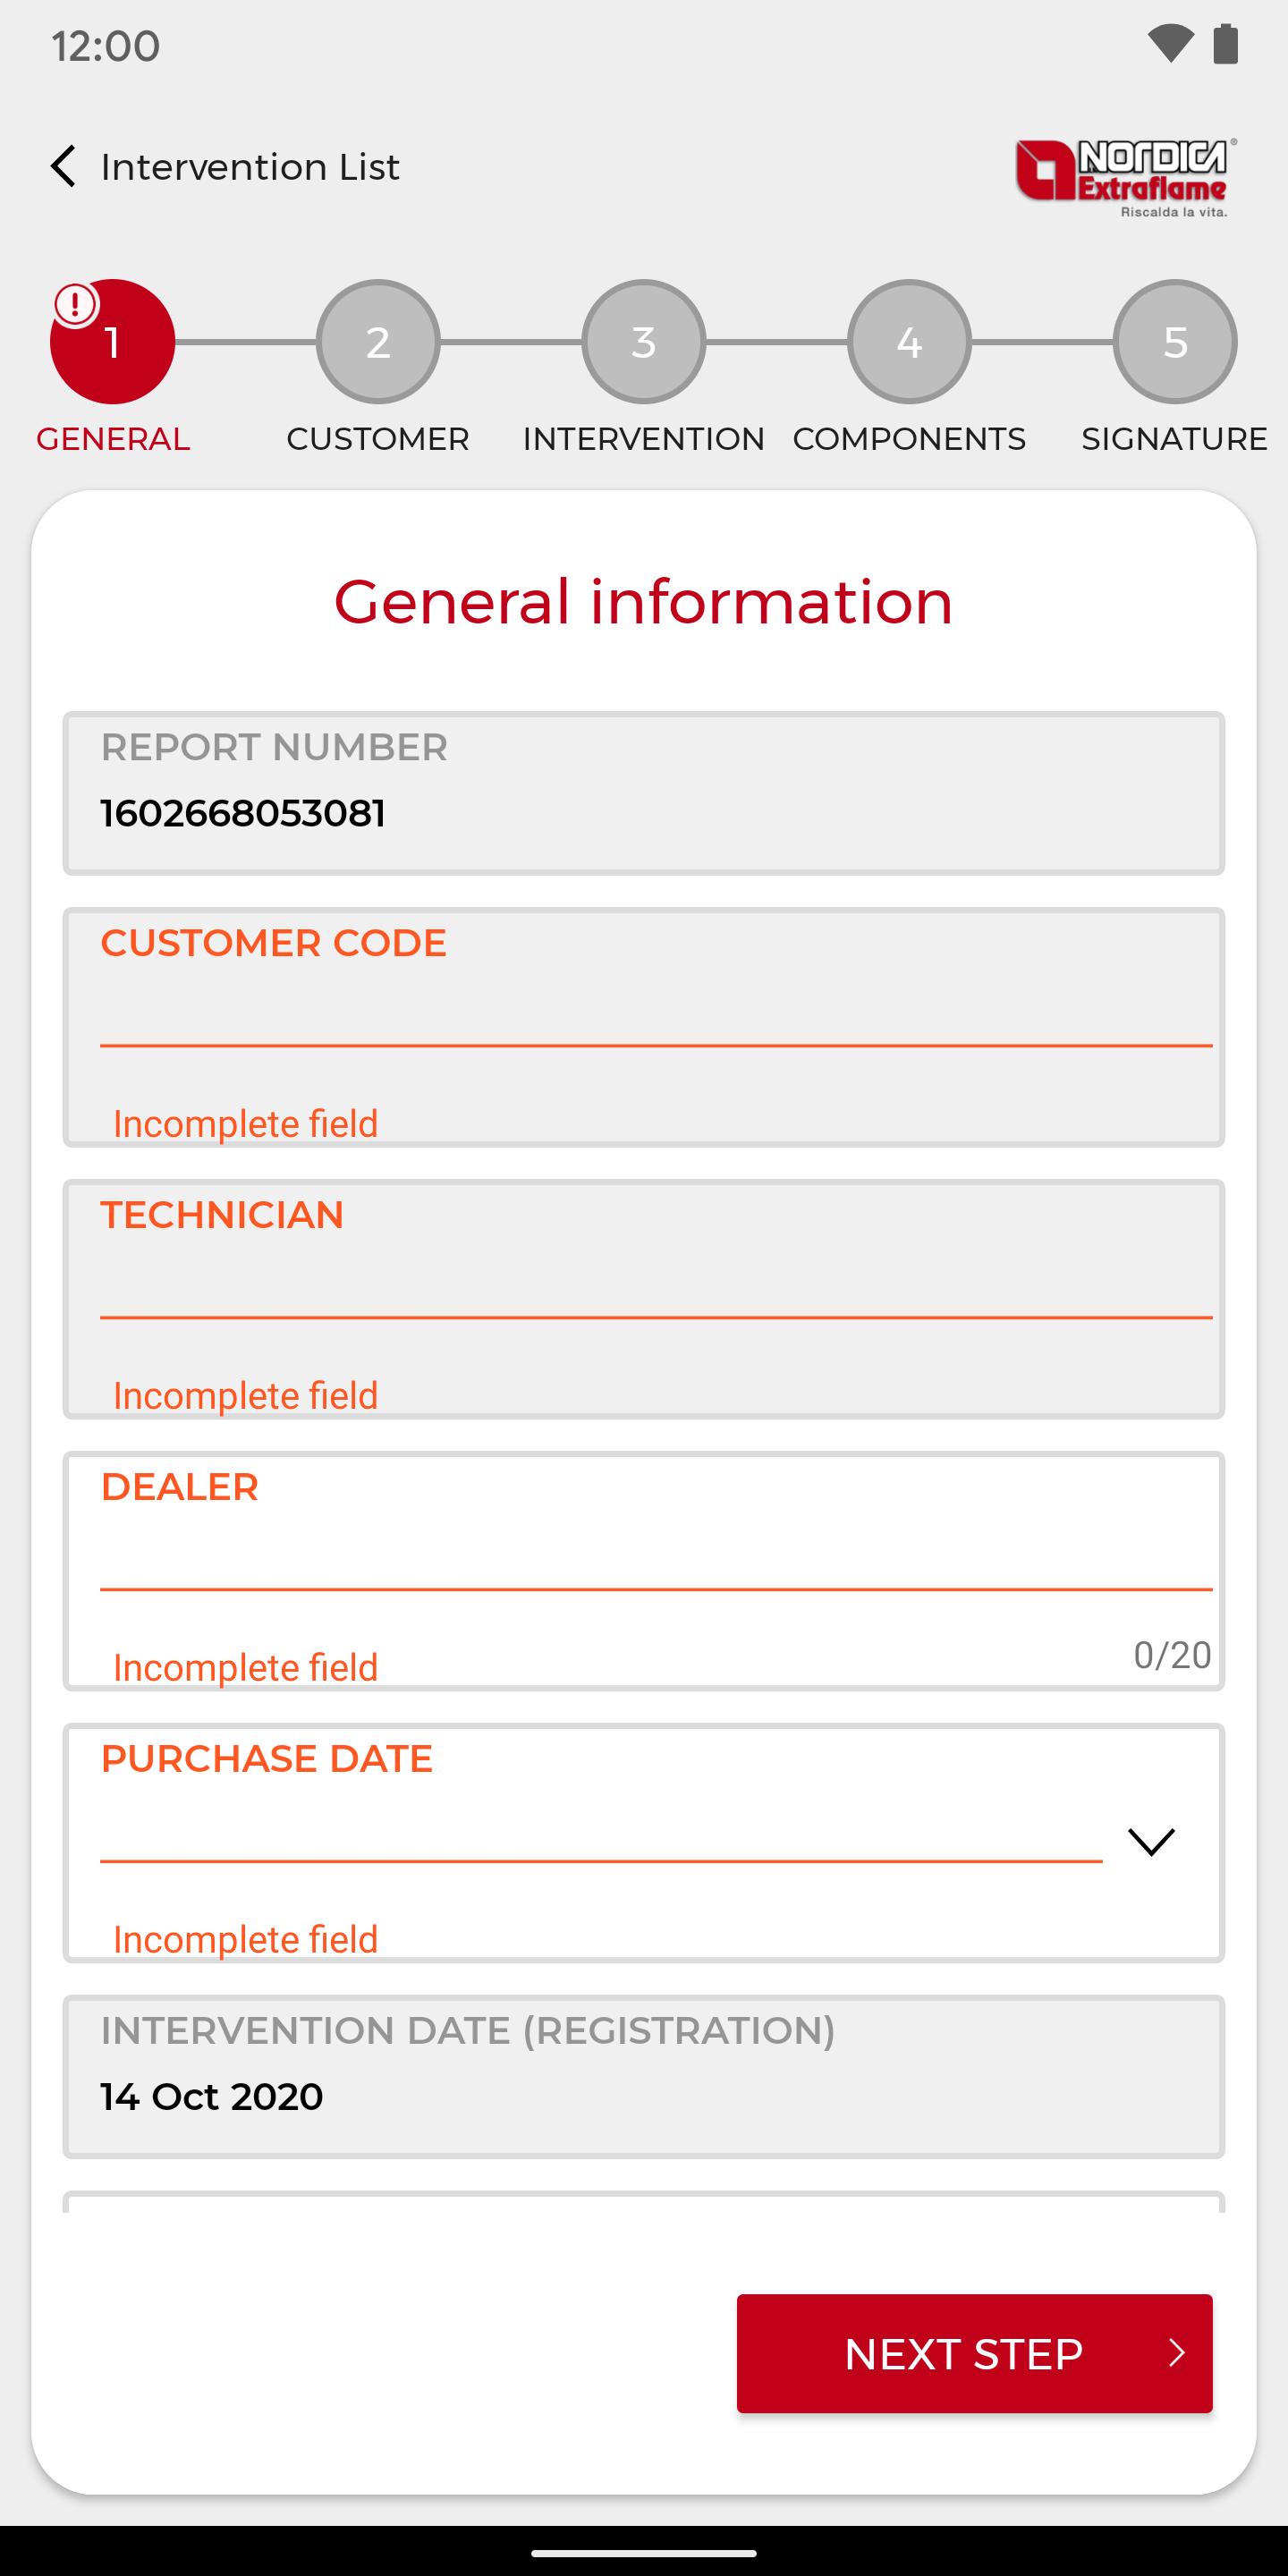Tap the Intervention Date registration field
Viewport: 1288px width, 2576px height.
644,2077
